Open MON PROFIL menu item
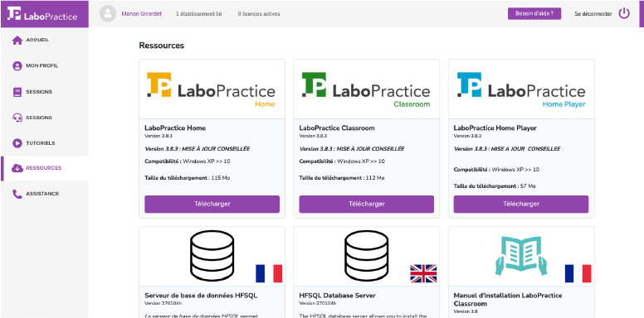 41,65
